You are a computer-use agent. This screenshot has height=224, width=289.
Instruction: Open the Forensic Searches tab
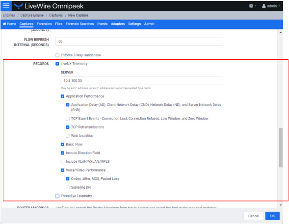coord(79,24)
